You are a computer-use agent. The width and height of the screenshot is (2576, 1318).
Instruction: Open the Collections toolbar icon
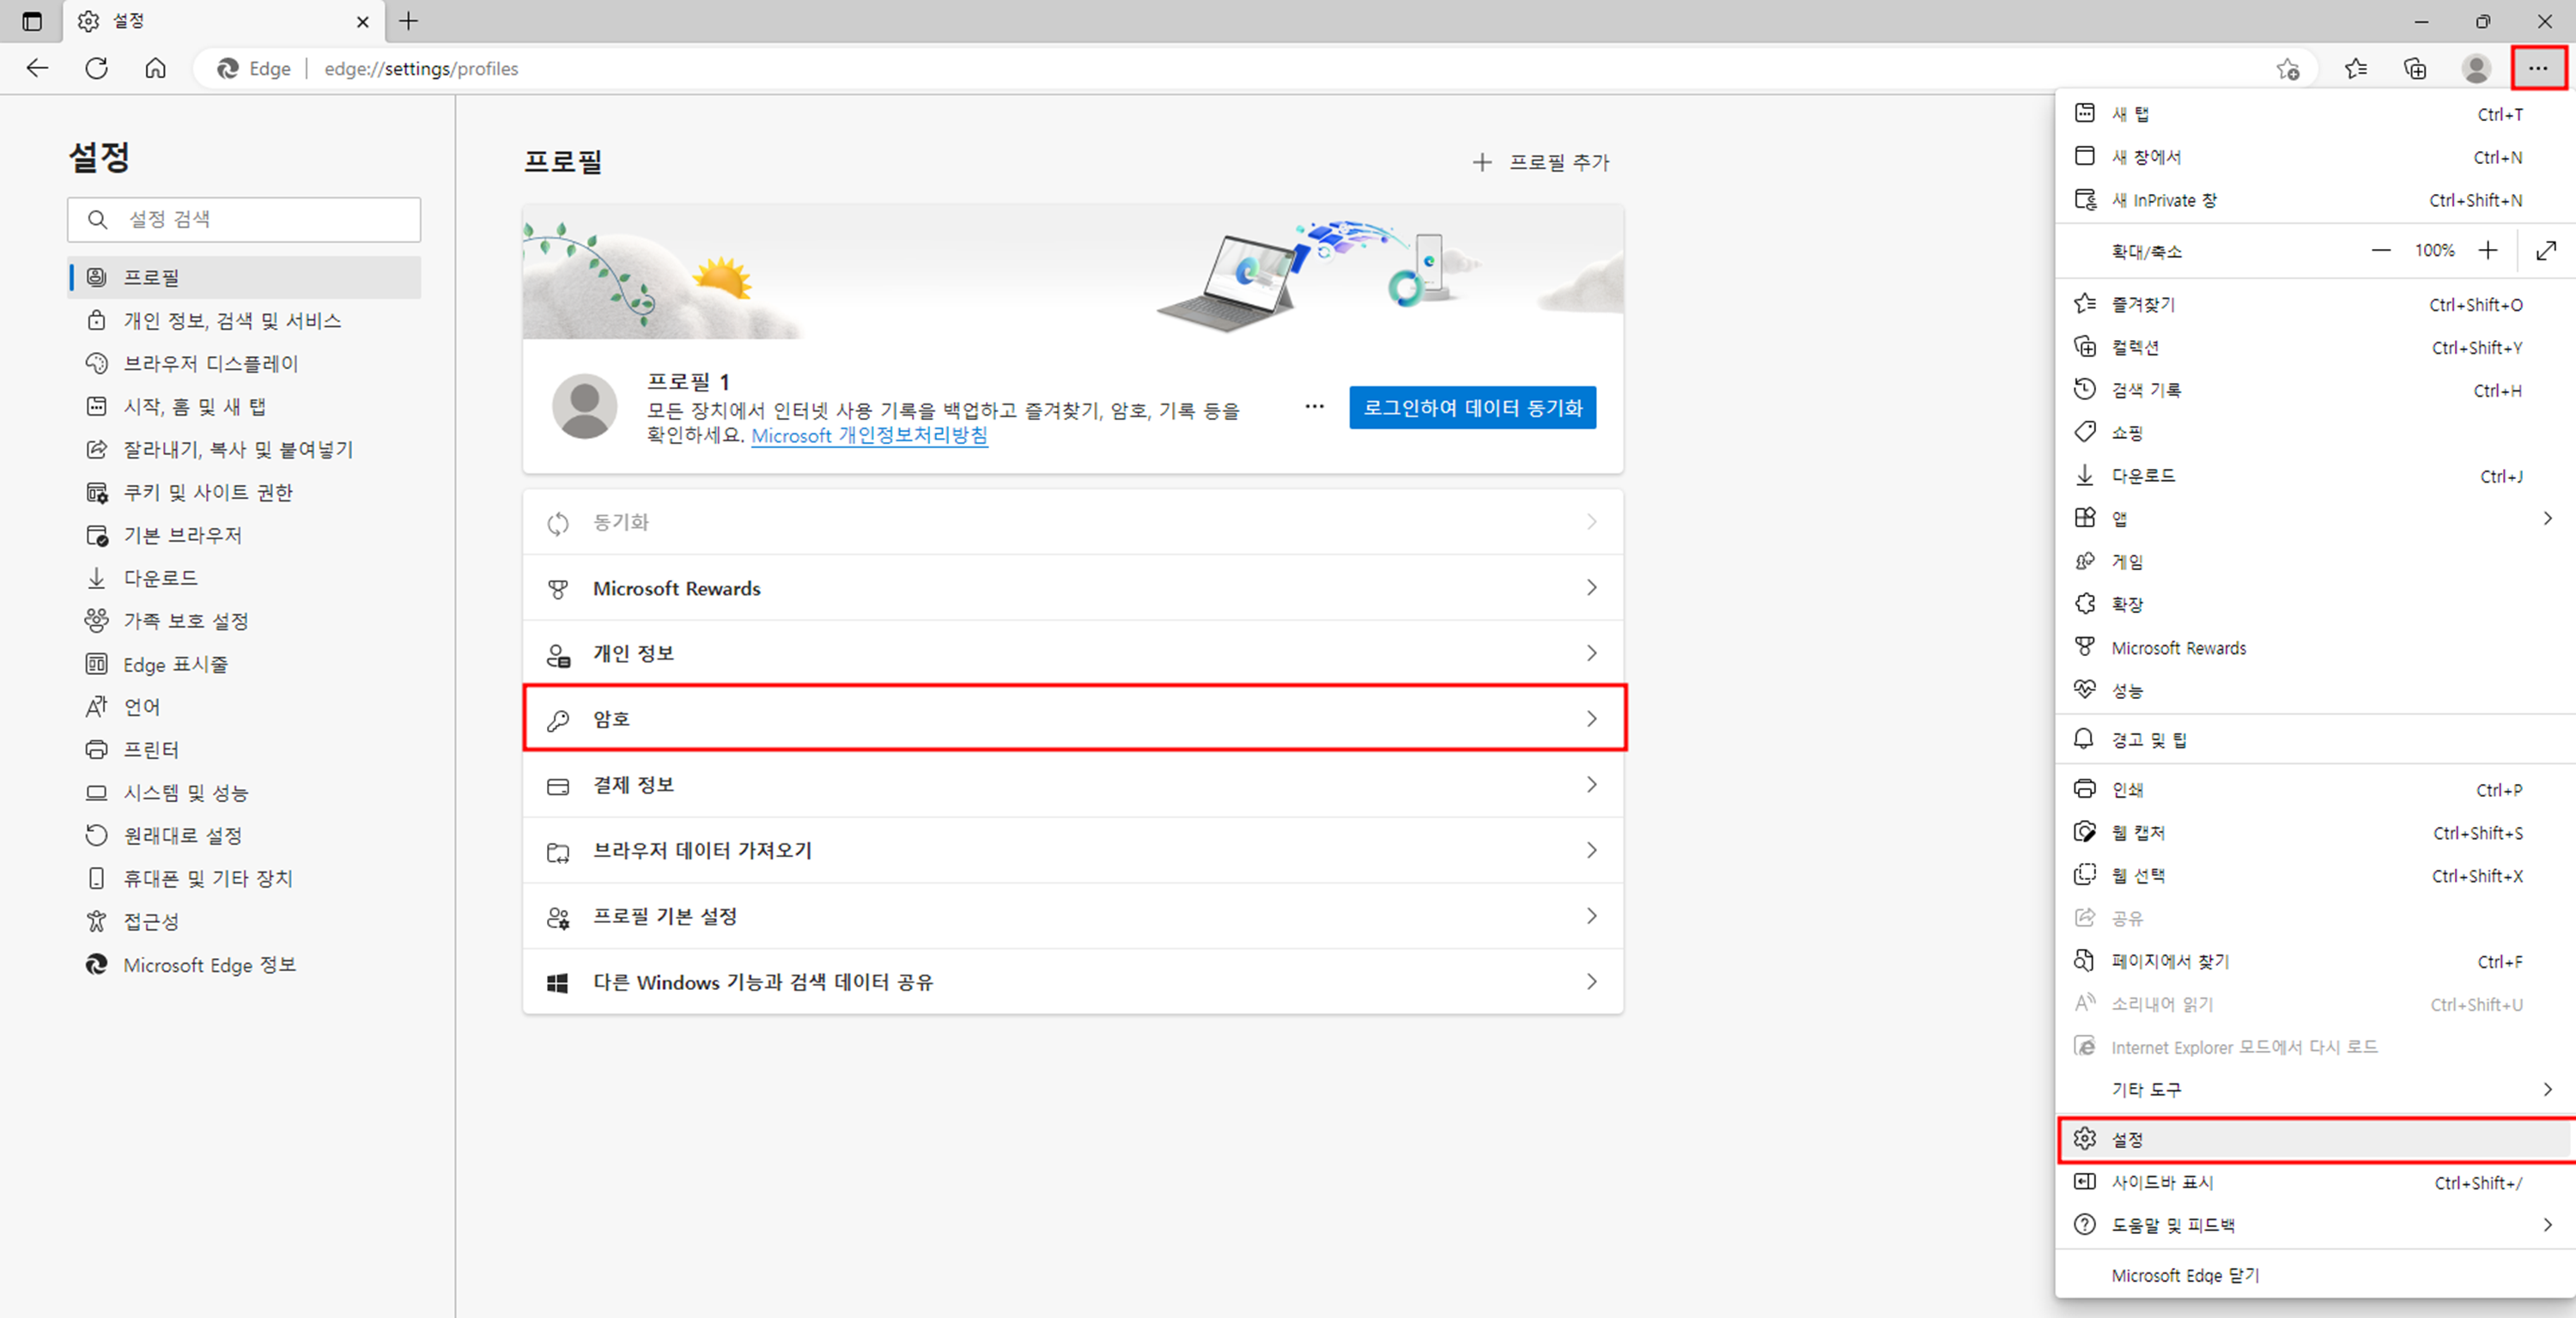click(2414, 68)
